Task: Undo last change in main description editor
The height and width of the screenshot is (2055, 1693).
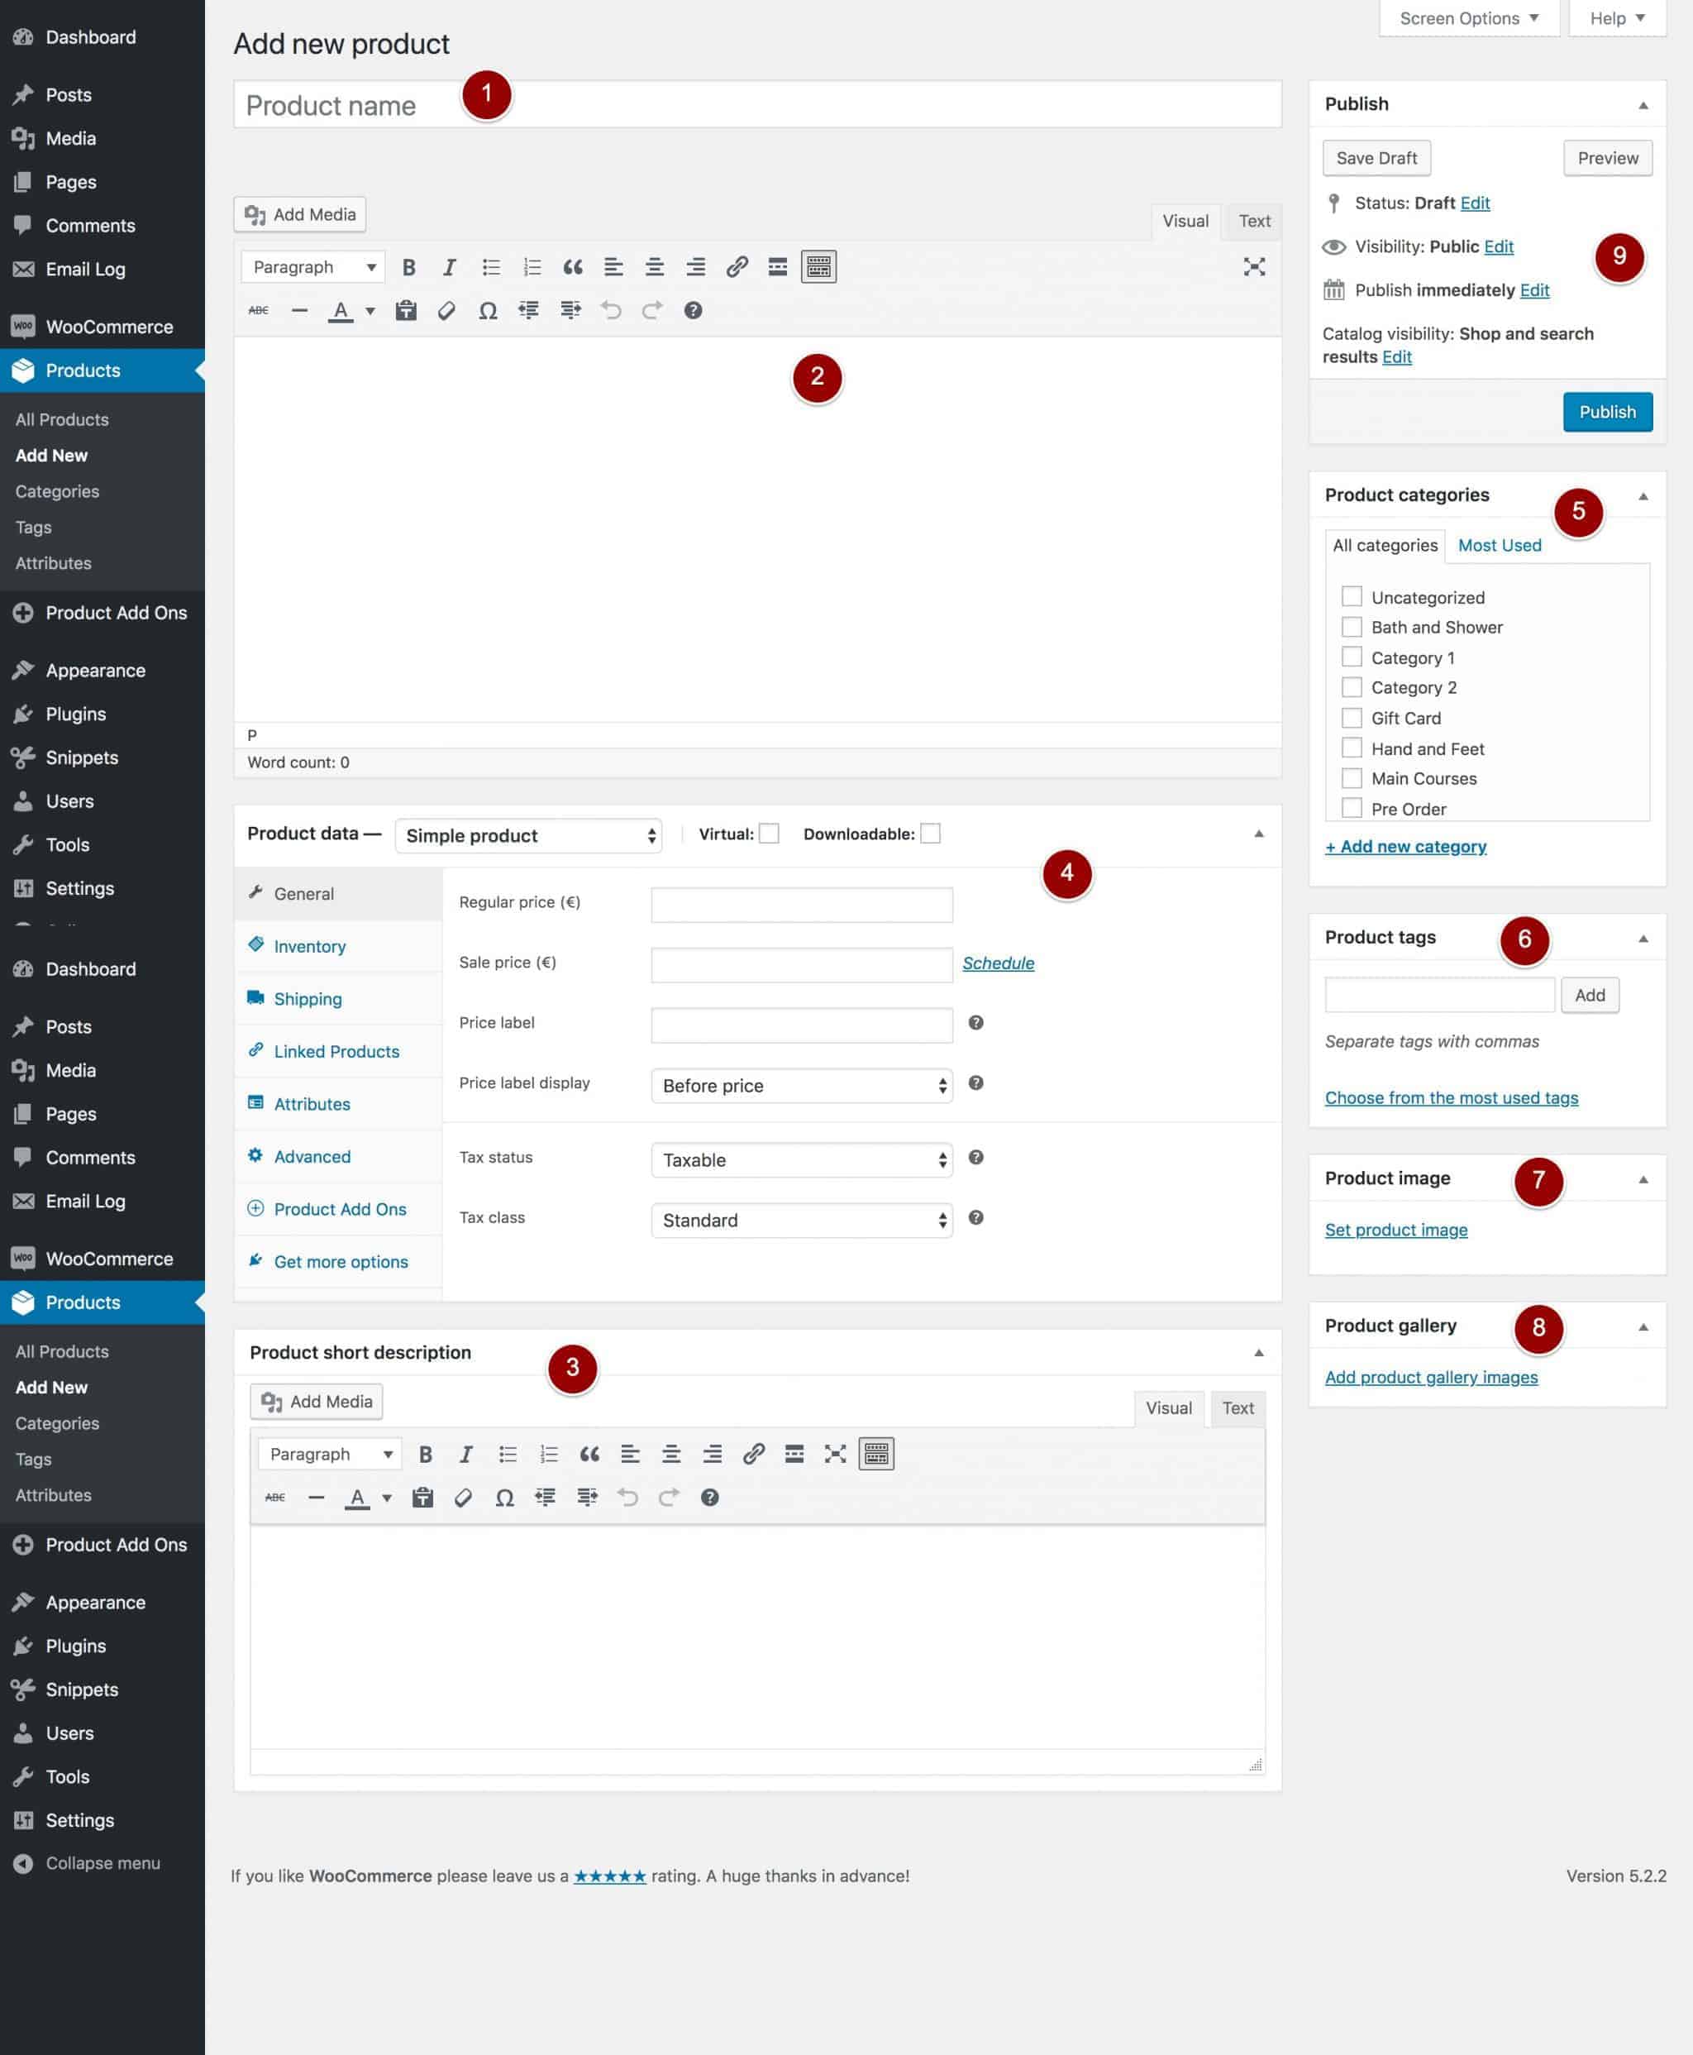Action: [x=612, y=310]
